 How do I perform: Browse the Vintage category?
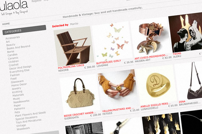[x=21, y=125]
